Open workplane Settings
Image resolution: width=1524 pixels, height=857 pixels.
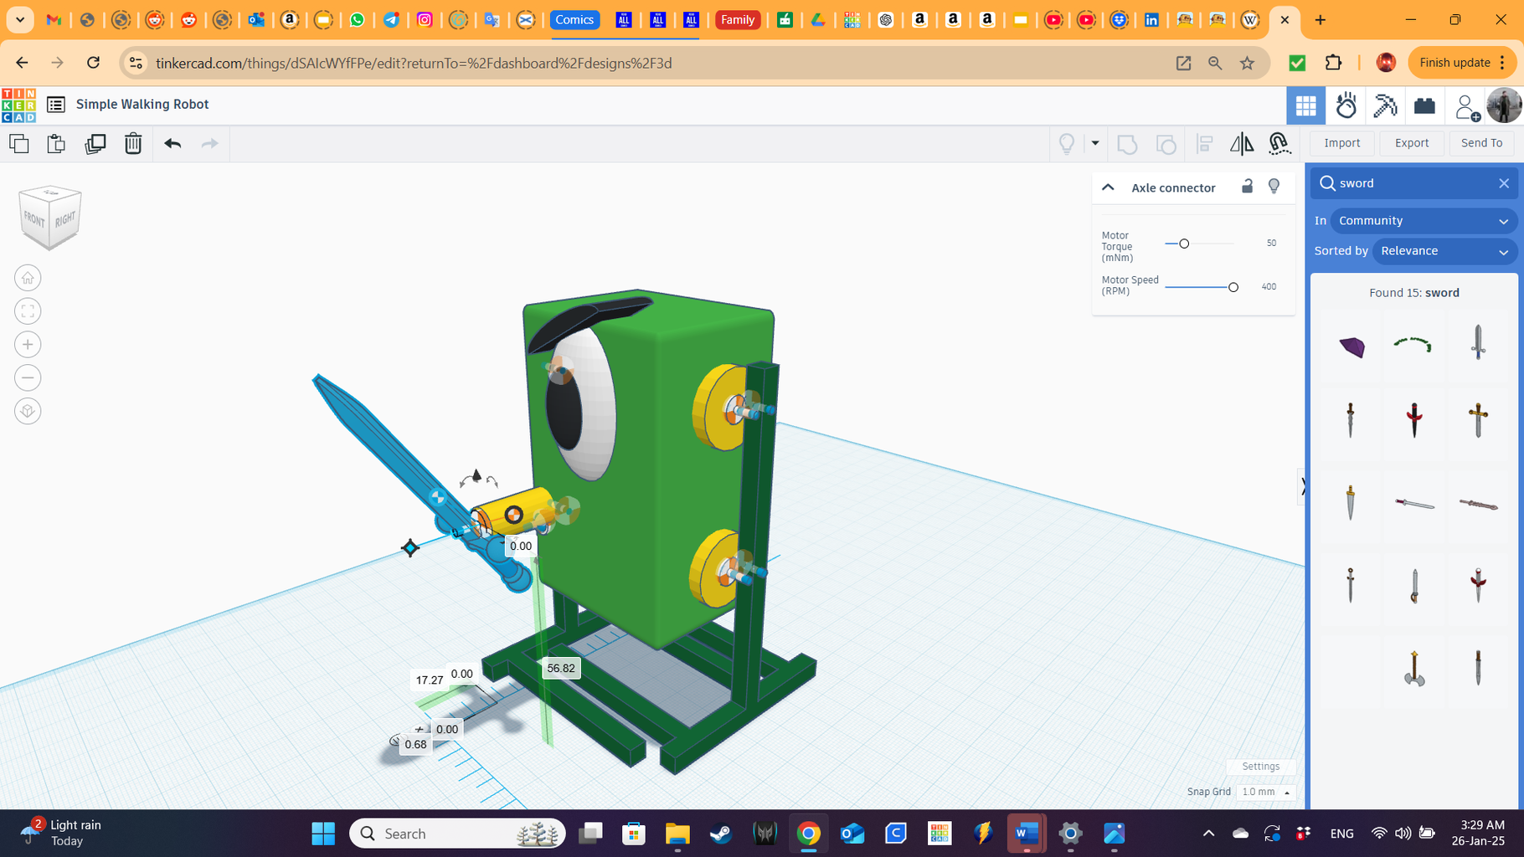pyautogui.click(x=1260, y=767)
